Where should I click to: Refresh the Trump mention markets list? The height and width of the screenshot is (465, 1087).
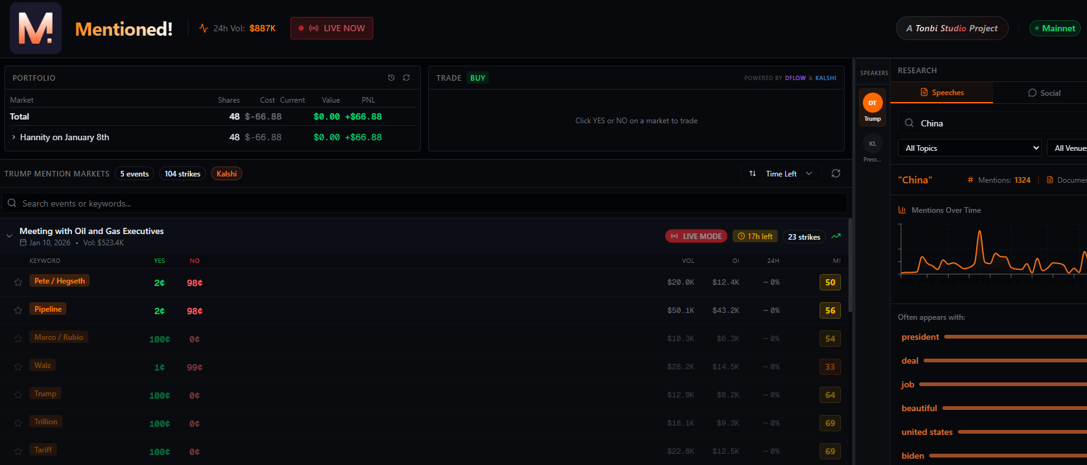pos(836,173)
